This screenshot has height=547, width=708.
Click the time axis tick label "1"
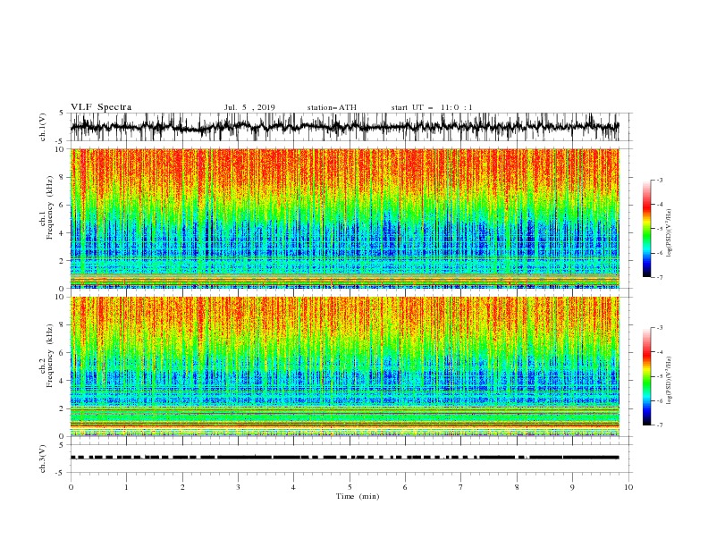point(126,487)
